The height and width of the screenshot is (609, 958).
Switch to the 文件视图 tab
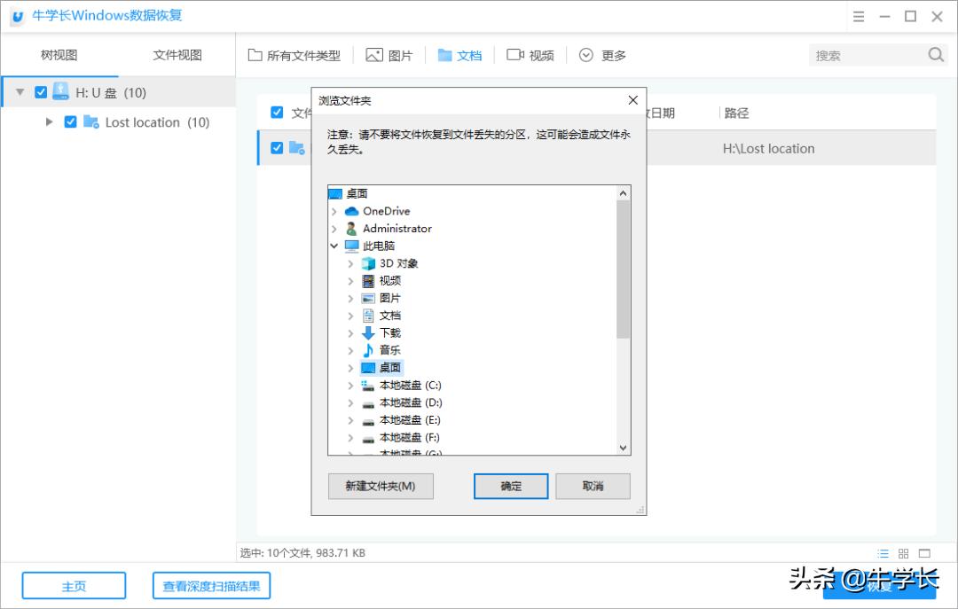[x=176, y=54]
